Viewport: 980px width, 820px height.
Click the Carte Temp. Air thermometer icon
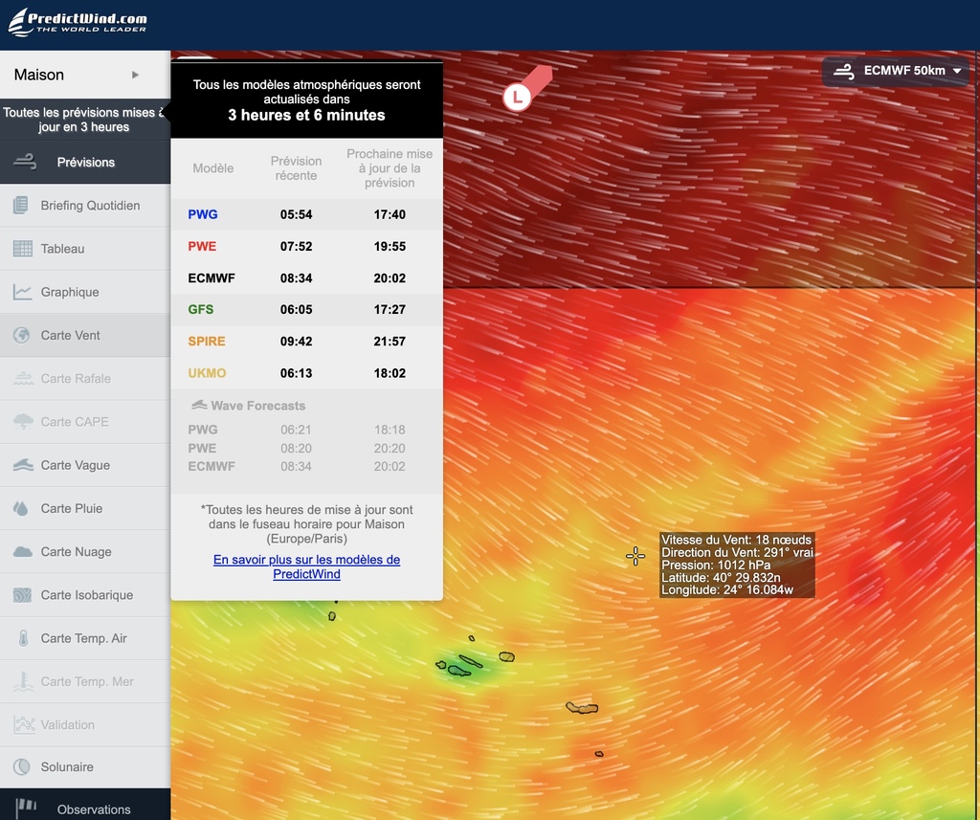(23, 638)
